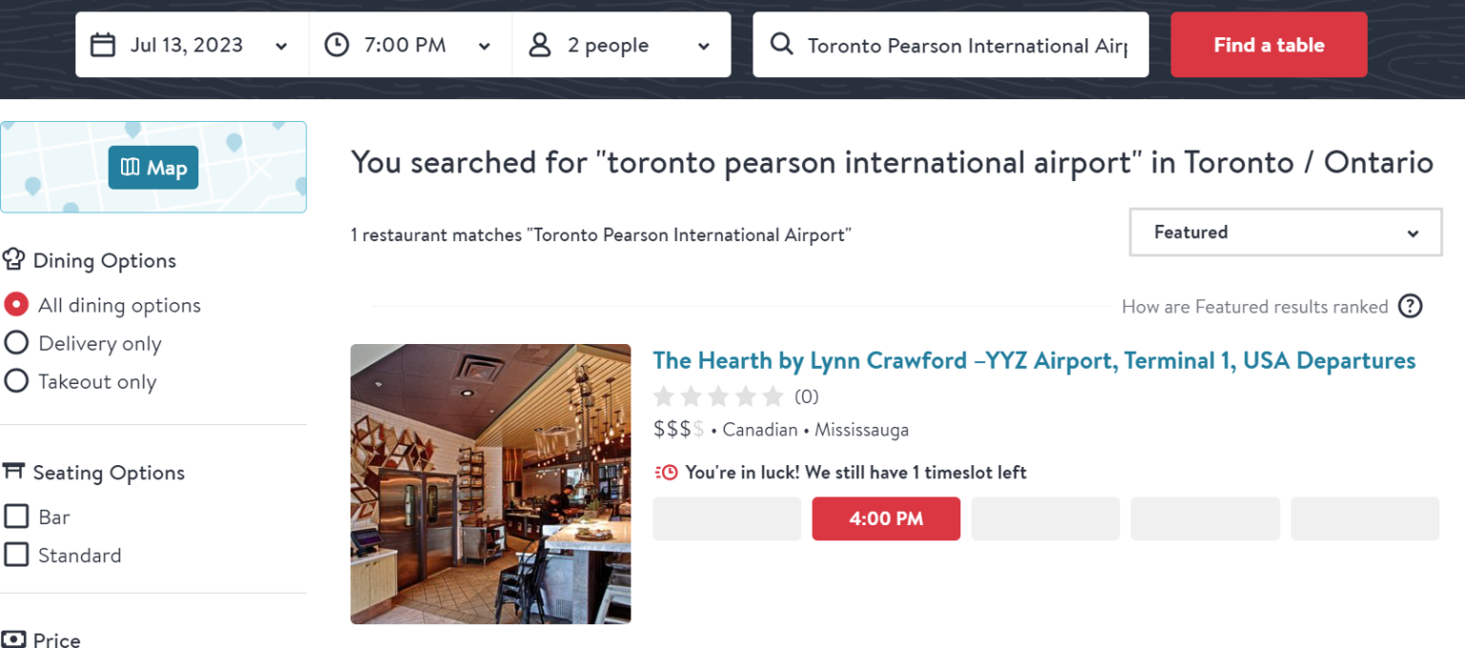Expand the party size dropdown chevron
This screenshot has height=648, width=1465.
coord(703,45)
